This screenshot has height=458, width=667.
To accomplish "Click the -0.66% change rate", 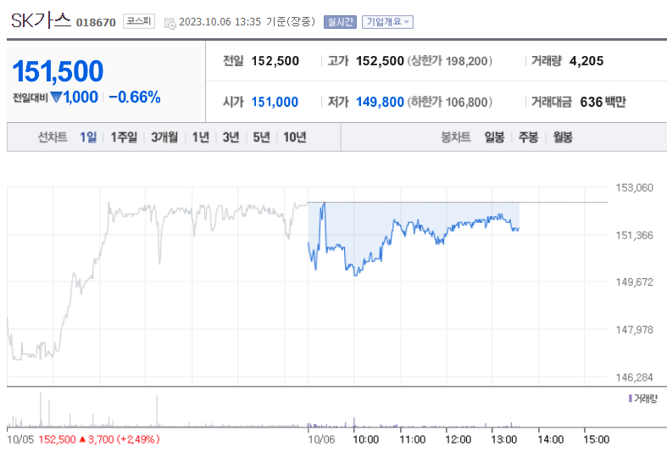I will pyautogui.click(x=135, y=97).
